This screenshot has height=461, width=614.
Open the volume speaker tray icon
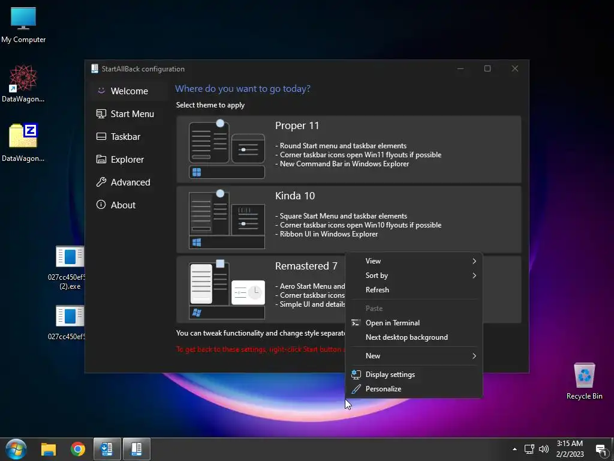[543, 449]
